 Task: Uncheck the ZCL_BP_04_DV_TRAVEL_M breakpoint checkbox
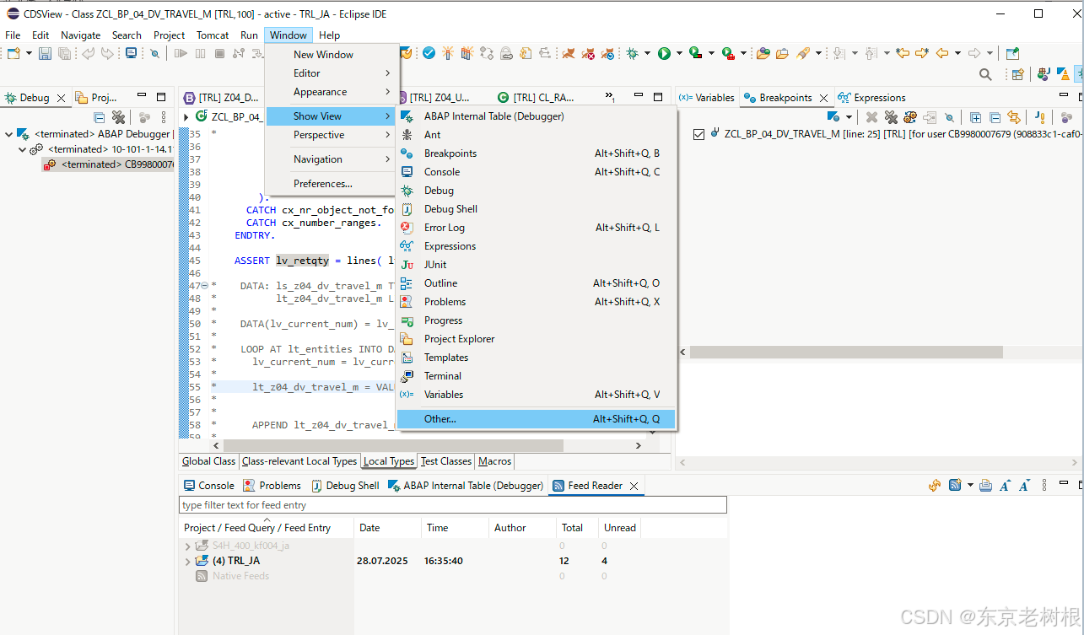tap(698, 134)
